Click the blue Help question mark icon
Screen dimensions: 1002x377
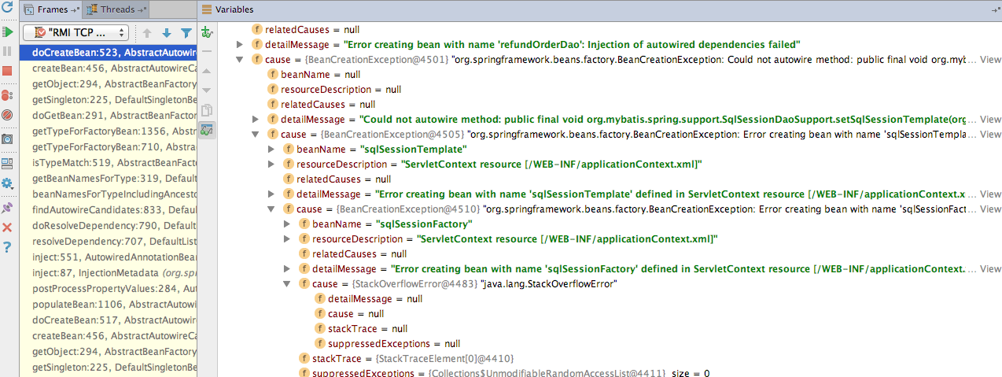point(8,247)
